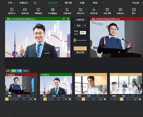
Task: Open the 字幕设计 subtitle design menu
Action: (24, 3)
